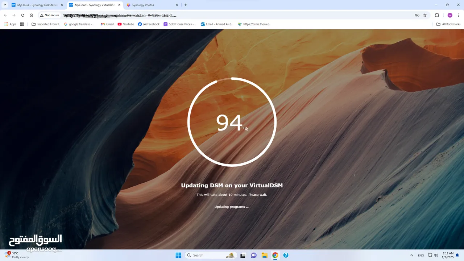
Task: Open the clock showing 1:11 AM
Action: 448,255
